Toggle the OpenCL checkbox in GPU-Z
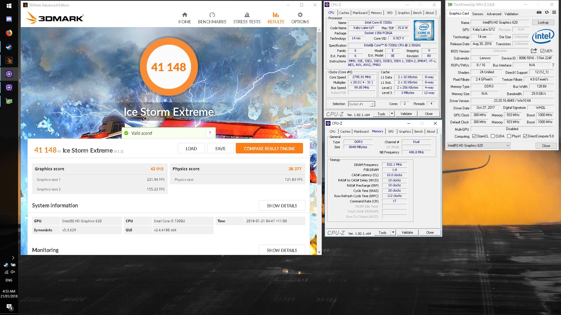 coord(474,136)
